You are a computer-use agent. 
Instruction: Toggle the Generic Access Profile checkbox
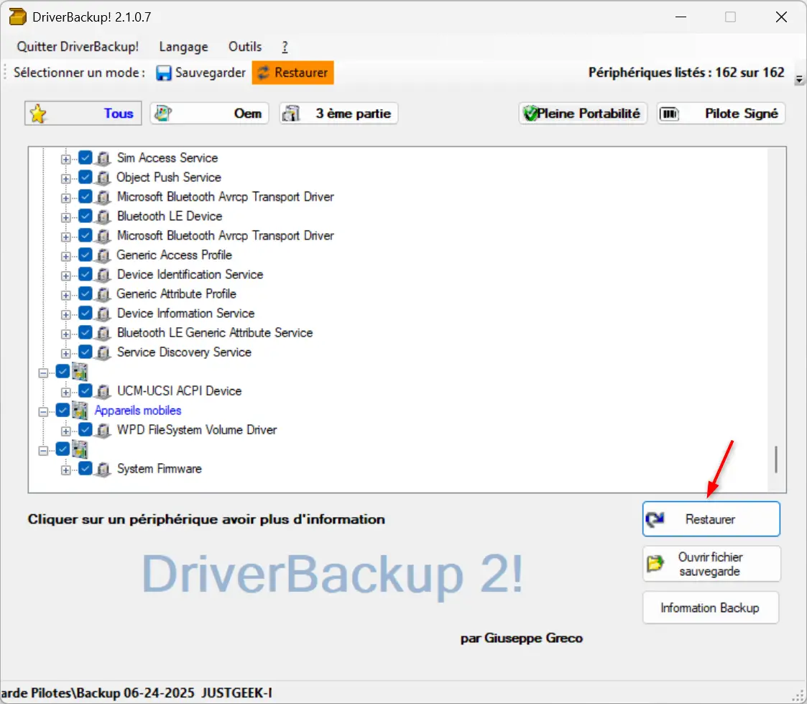[x=86, y=255]
